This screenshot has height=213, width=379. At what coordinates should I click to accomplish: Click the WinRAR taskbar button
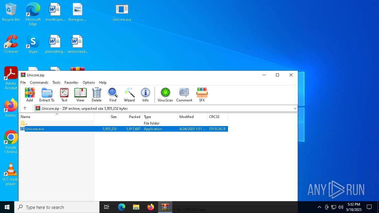tap(165, 207)
